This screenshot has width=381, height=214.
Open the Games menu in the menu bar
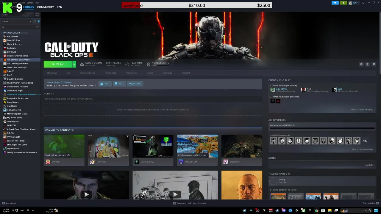(30, 3)
